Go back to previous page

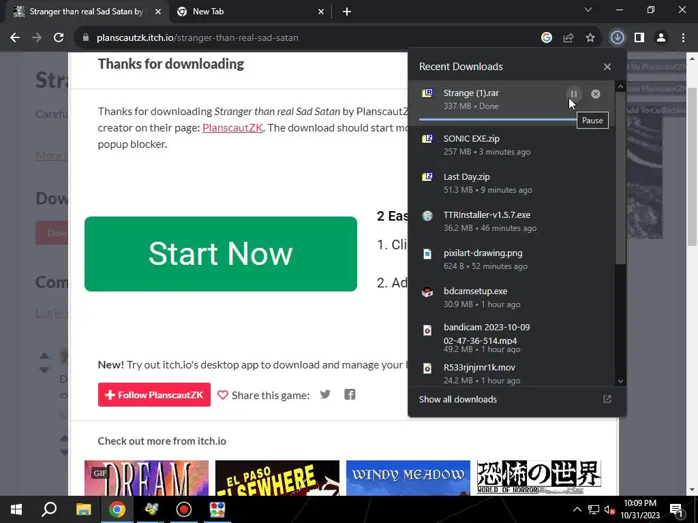pyautogui.click(x=15, y=38)
